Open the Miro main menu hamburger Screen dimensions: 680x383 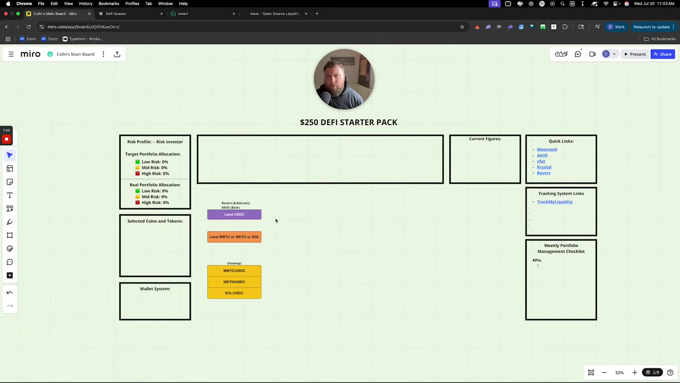coord(11,54)
